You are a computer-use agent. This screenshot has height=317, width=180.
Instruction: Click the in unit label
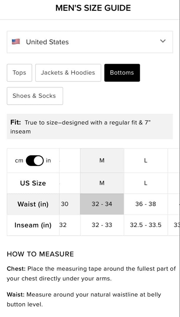click(48, 161)
